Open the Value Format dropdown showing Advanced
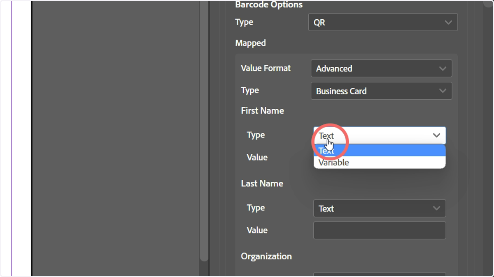The width and height of the screenshot is (494, 277). pos(381,68)
